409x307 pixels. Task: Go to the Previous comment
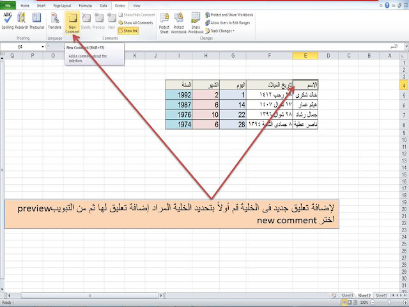(98, 21)
